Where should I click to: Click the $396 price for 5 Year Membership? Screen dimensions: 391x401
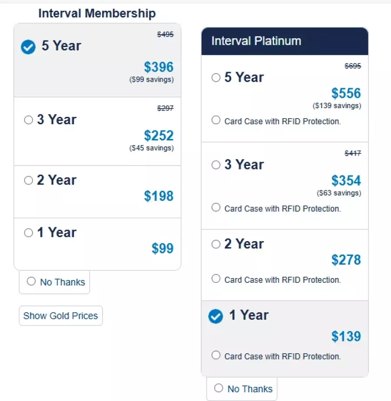[159, 67]
